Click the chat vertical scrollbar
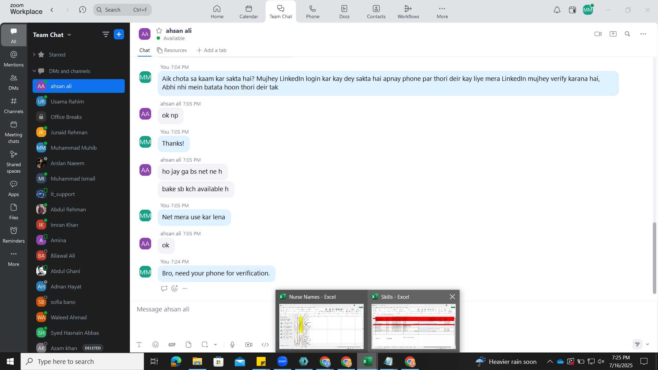 pos(654,258)
